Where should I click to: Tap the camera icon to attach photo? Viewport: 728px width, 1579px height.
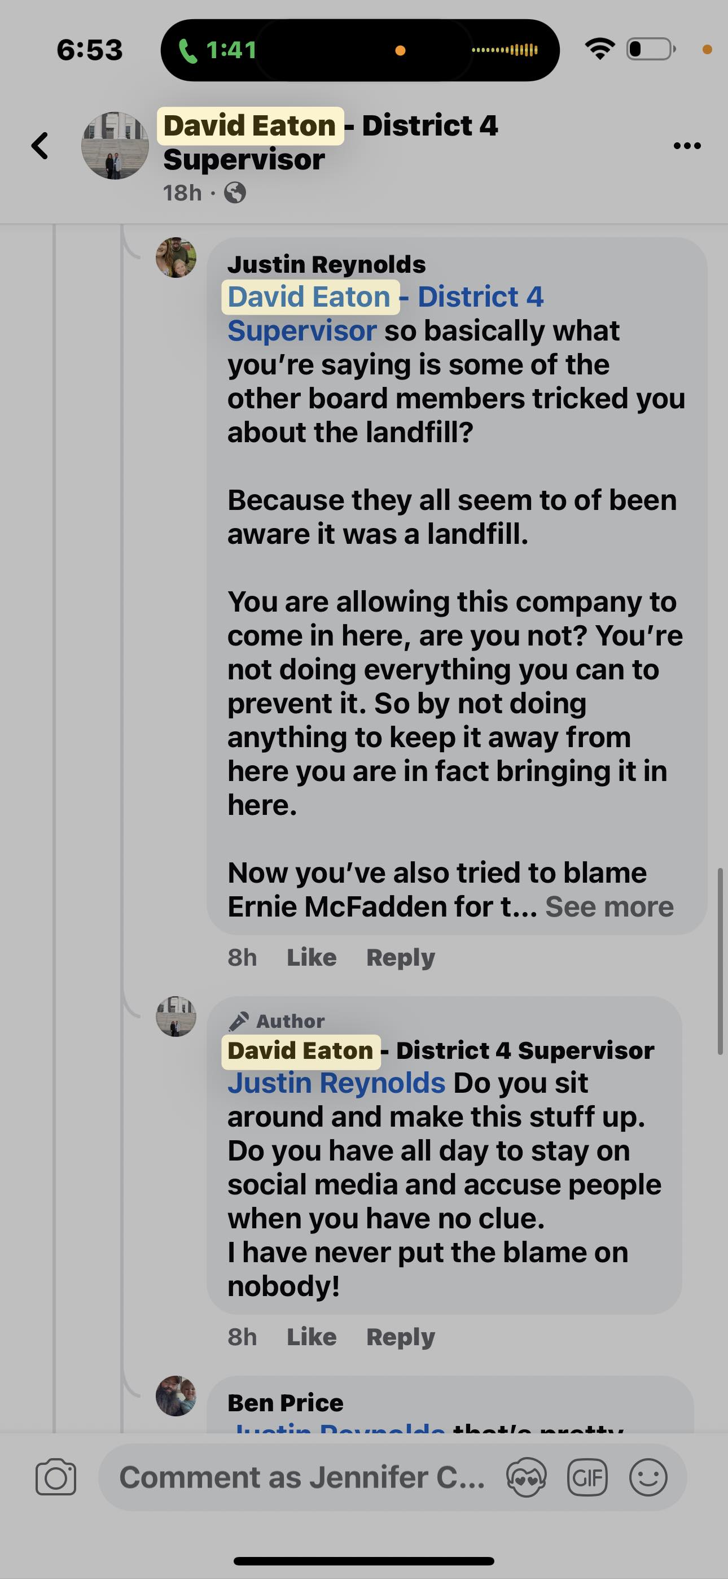coord(56,1477)
